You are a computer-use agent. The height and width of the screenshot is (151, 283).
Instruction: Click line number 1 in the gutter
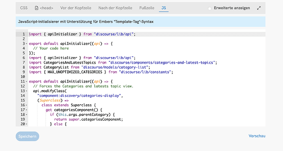23,34
